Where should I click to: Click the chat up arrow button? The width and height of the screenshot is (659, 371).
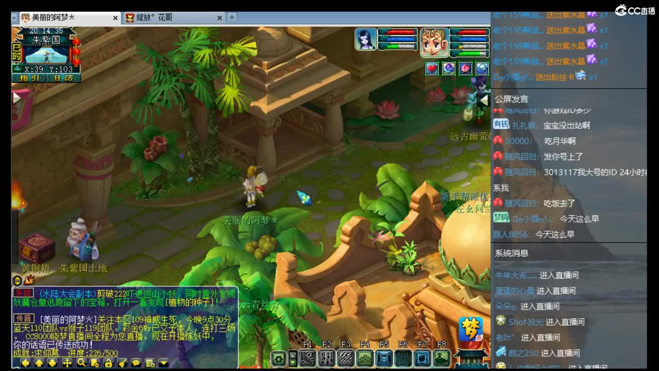39,363
